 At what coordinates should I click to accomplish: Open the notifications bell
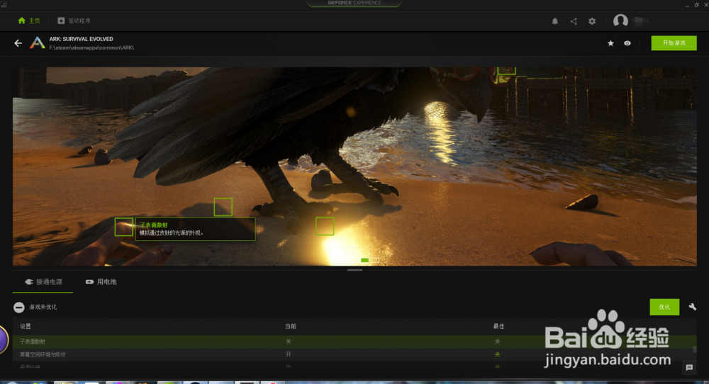(x=555, y=21)
